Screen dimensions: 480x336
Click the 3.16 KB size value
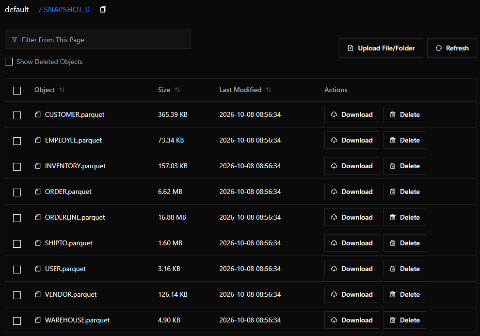pos(169,269)
